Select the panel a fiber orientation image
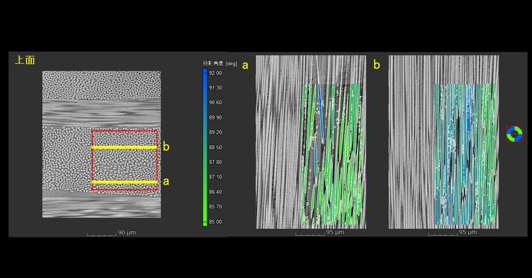532x278 pixels. pos(311,142)
